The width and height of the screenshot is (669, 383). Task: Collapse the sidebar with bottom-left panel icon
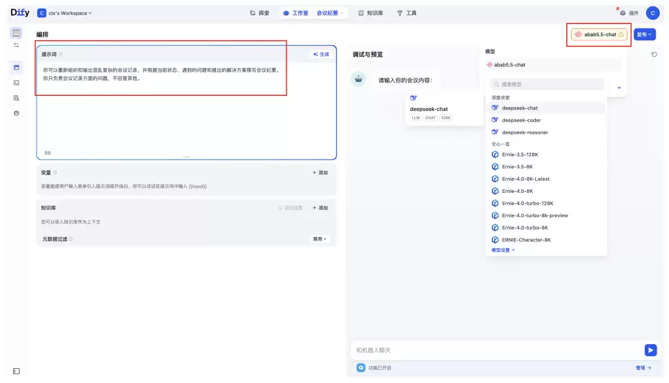coord(16,371)
